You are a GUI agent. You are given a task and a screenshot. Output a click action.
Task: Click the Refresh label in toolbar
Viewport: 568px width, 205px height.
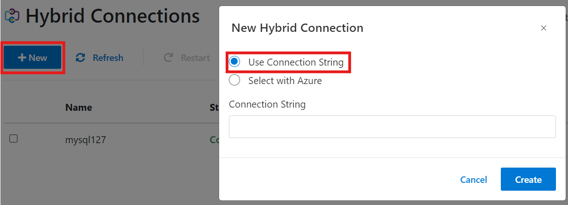[x=108, y=58]
